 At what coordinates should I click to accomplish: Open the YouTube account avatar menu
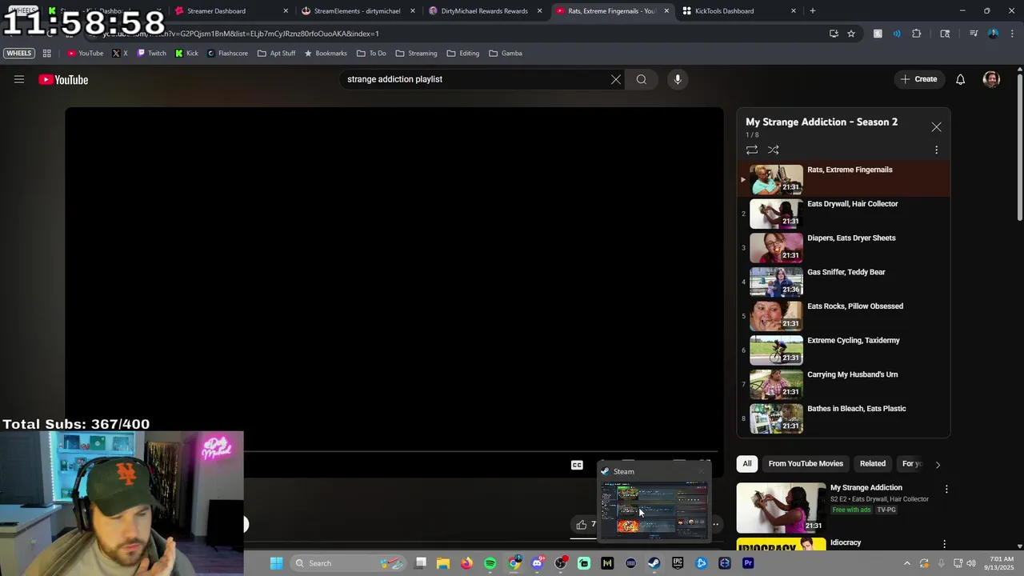(x=991, y=79)
